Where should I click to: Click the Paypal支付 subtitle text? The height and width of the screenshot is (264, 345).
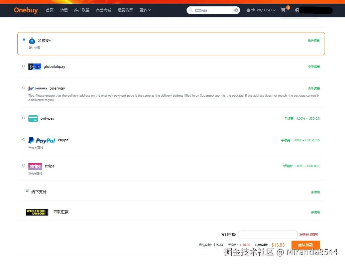click(x=36, y=147)
